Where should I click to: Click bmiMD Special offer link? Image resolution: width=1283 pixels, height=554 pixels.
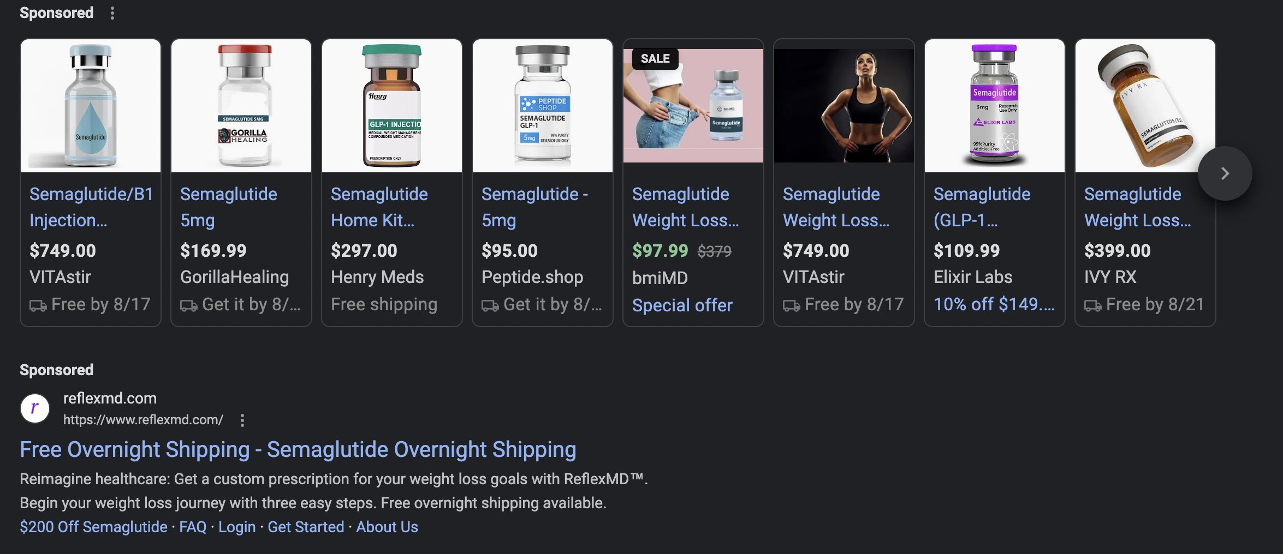point(682,305)
